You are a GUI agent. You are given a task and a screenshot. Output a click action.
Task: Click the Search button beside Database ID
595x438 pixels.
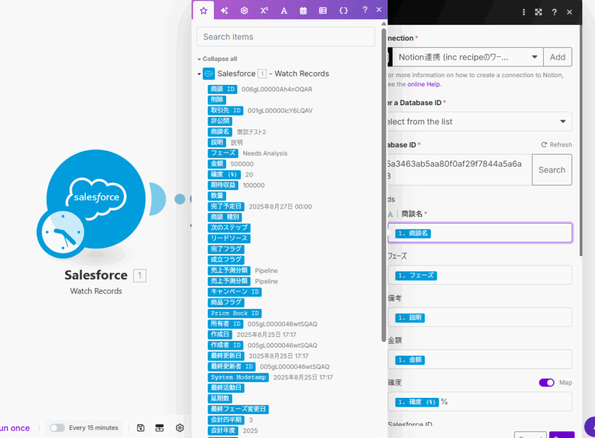pyautogui.click(x=552, y=170)
